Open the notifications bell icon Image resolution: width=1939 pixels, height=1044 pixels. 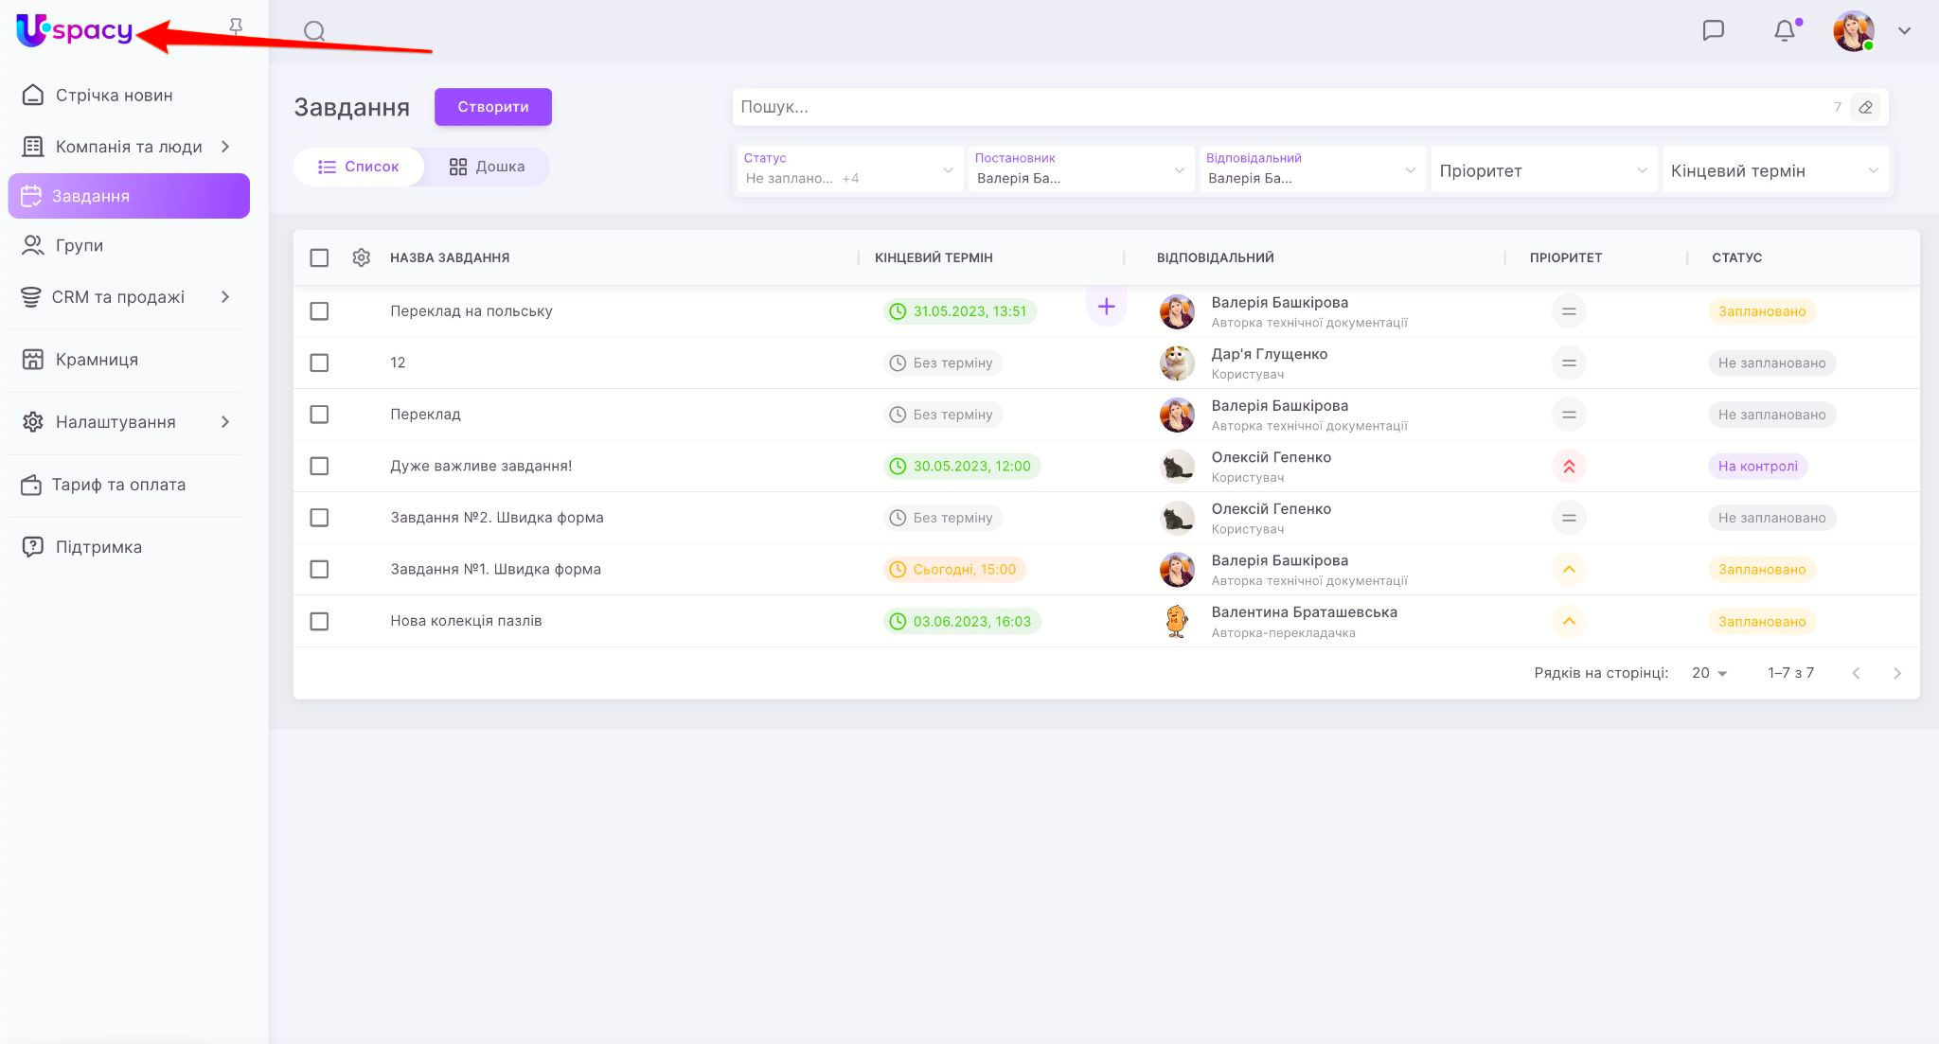(1784, 30)
